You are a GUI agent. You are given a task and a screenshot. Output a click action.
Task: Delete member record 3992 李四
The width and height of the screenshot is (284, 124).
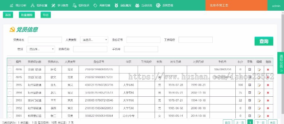(268, 108)
